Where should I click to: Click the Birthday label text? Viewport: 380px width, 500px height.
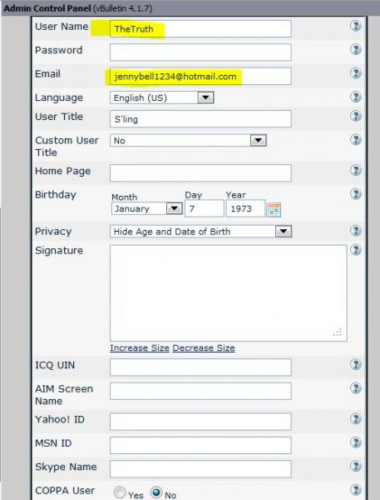[x=56, y=194]
